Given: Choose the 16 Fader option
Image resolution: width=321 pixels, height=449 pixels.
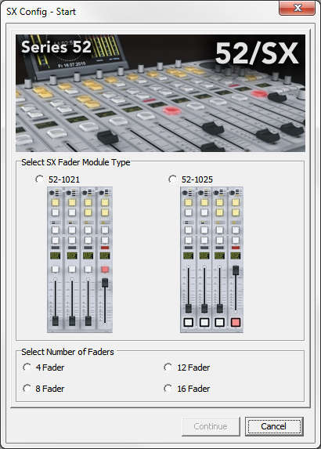Looking at the screenshot, I should [168, 389].
